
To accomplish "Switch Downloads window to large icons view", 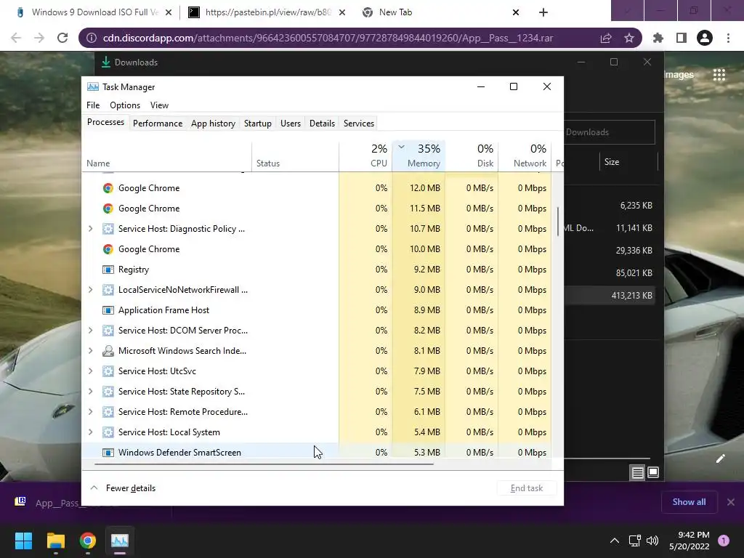I will pos(653,472).
